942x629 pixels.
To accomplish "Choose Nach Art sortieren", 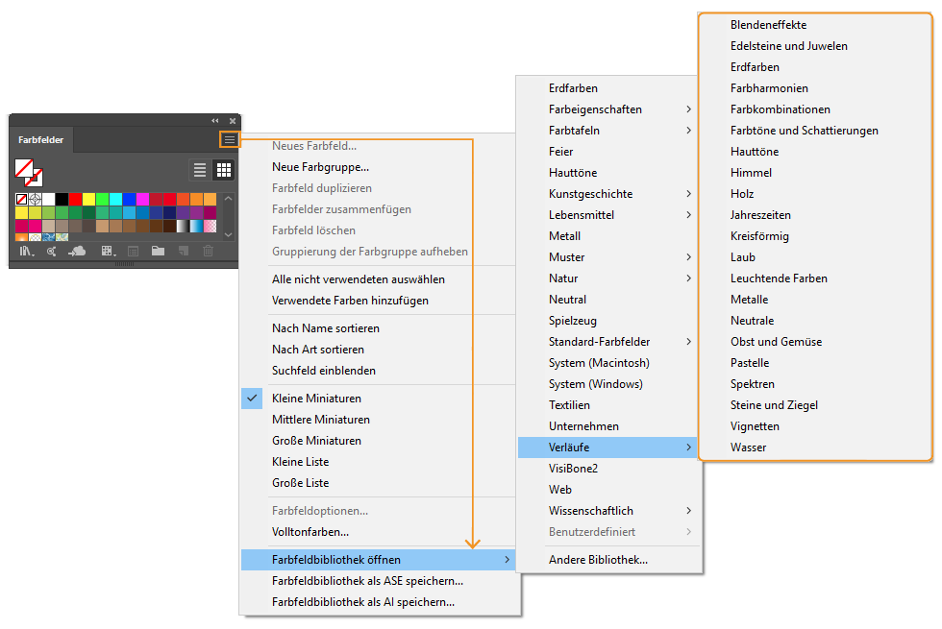I will point(379,350).
